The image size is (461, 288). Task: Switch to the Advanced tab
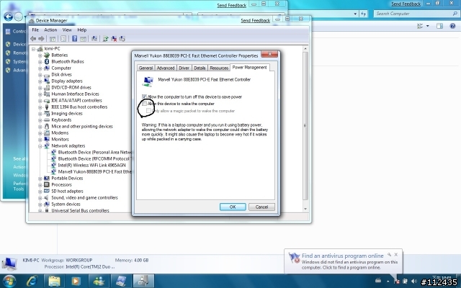(x=166, y=68)
